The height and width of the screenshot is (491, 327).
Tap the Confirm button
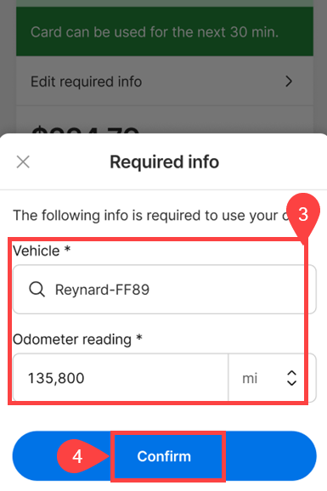(x=164, y=456)
